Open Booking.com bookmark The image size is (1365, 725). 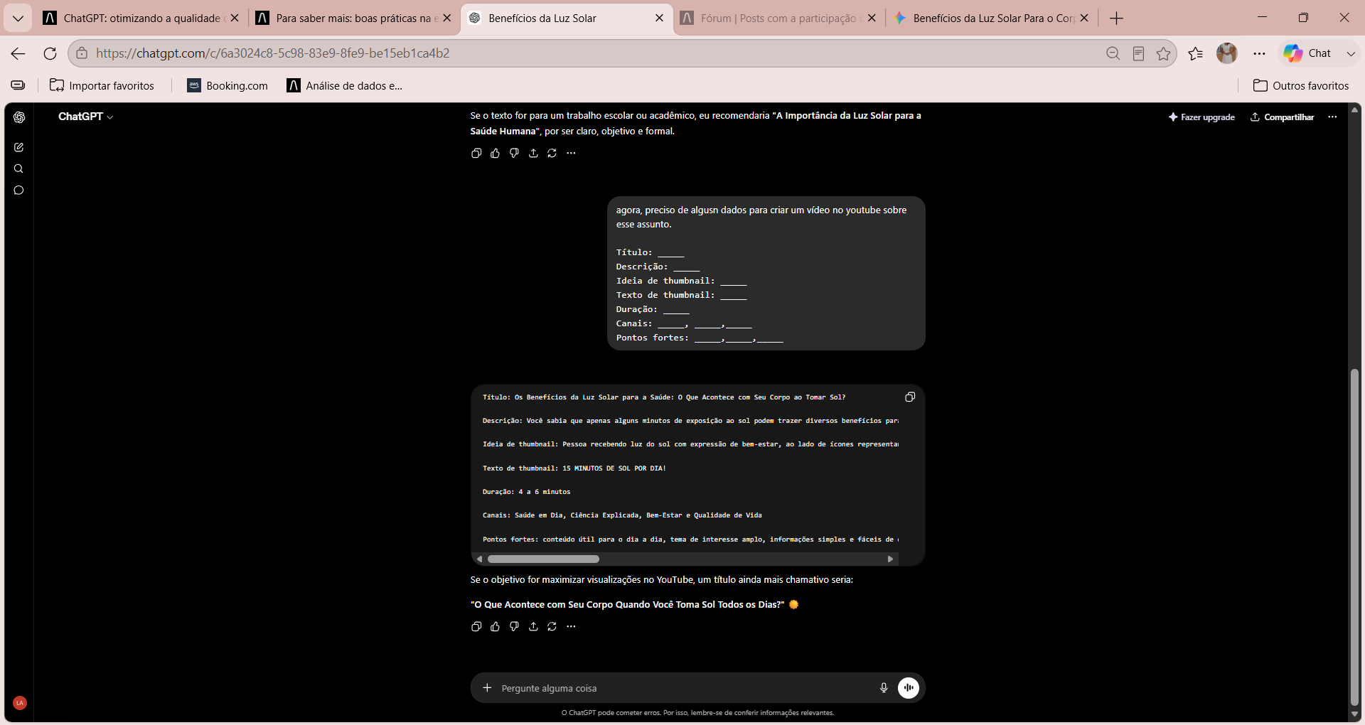[x=227, y=85]
